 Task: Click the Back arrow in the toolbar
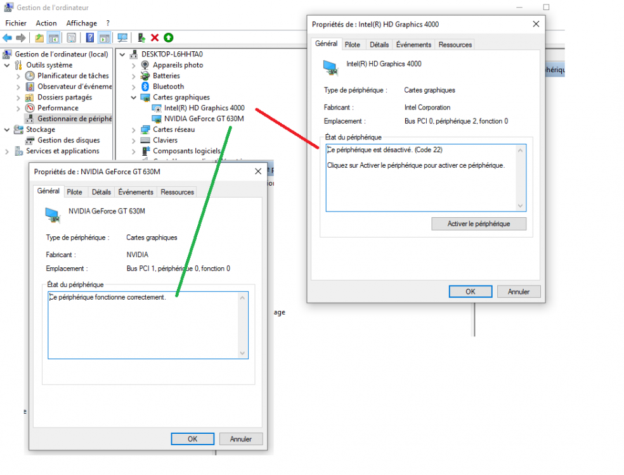click(x=7, y=38)
